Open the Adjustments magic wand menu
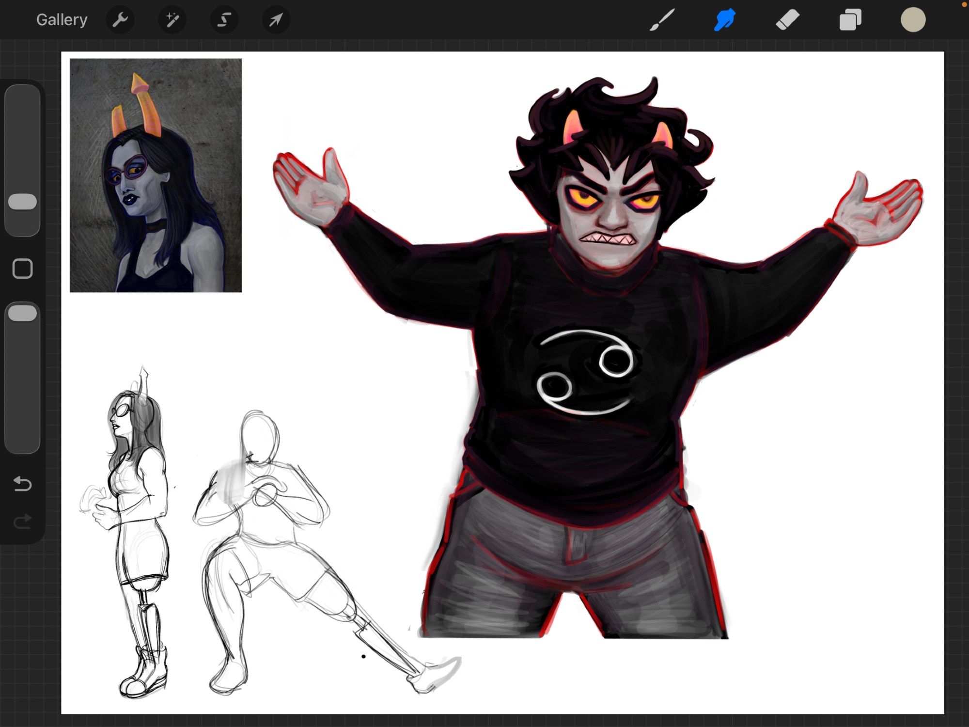The image size is (969, 727). (x=172, y=20)
